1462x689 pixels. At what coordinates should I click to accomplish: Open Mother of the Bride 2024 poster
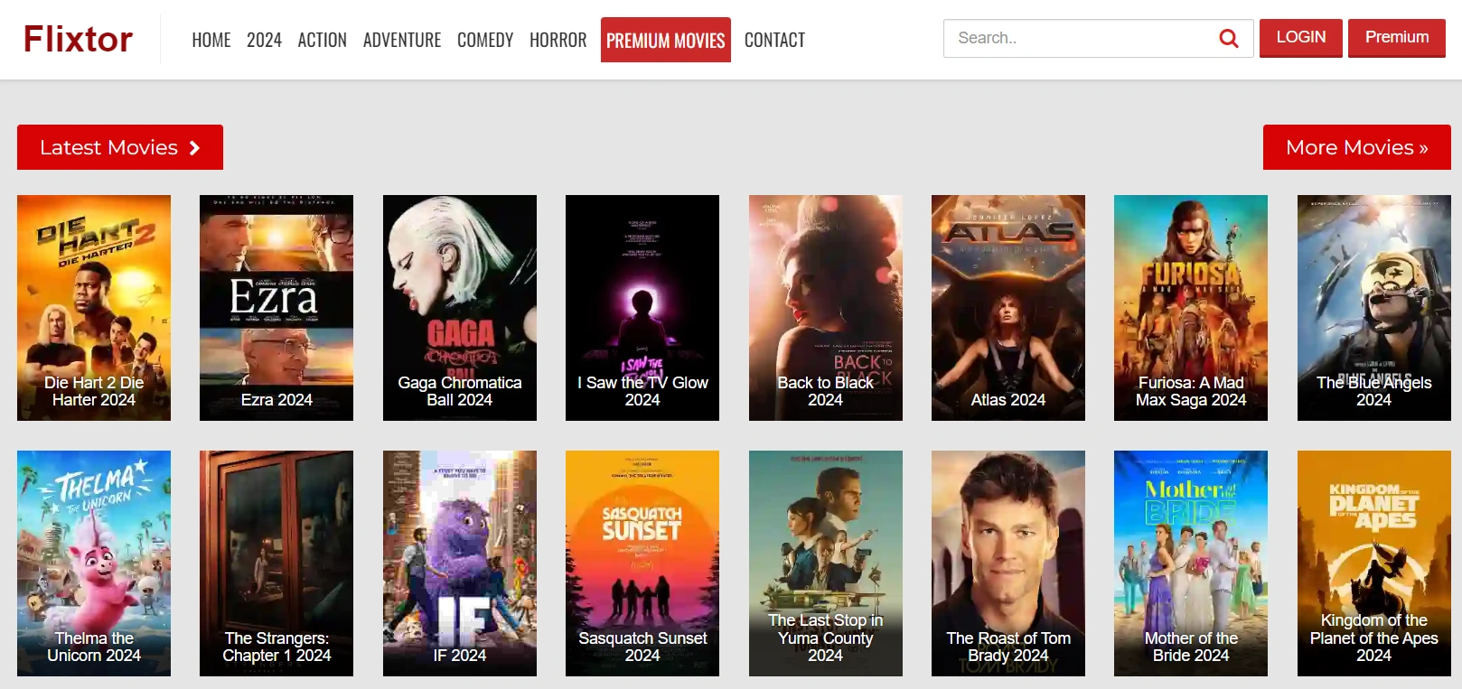click(1191, 563)
